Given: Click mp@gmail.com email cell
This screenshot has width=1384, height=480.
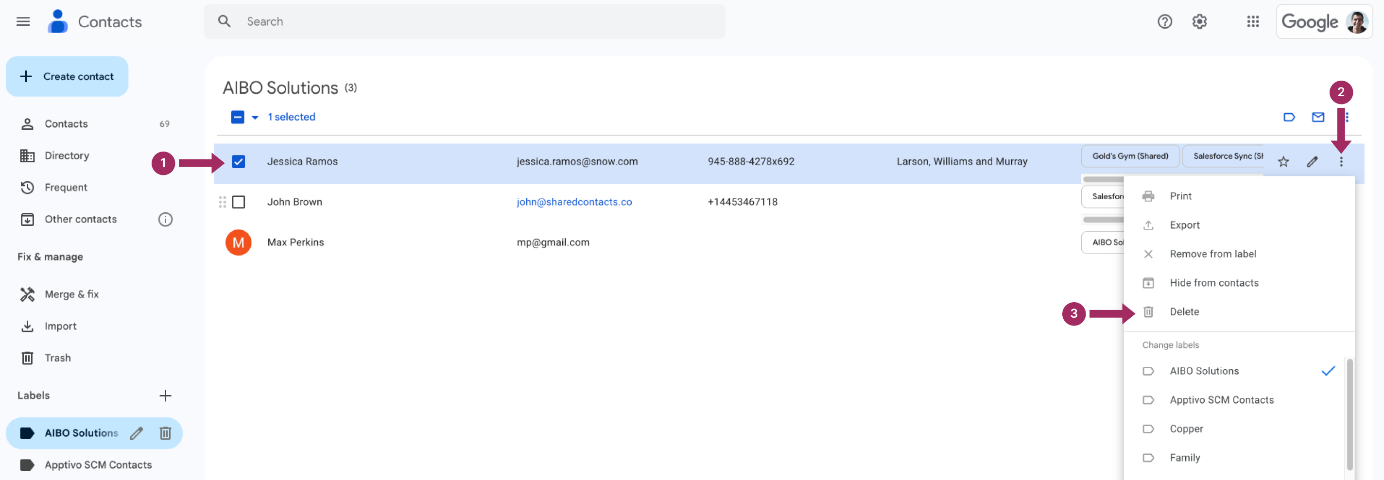Looking at the screenshot, I should click(x=553, y=243).
